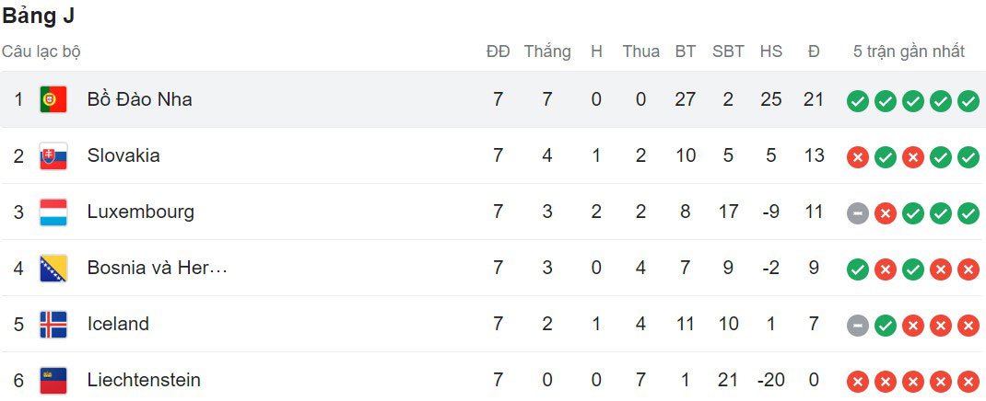Image resolution: width=986 pixels, height=401 pixels.
Task: Click the Portugal flag icon
Action: click(53, 99)
